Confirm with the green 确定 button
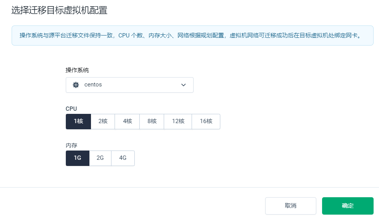Image resolution: width=379 pixels, height=220 pixels. pos(348,206)
